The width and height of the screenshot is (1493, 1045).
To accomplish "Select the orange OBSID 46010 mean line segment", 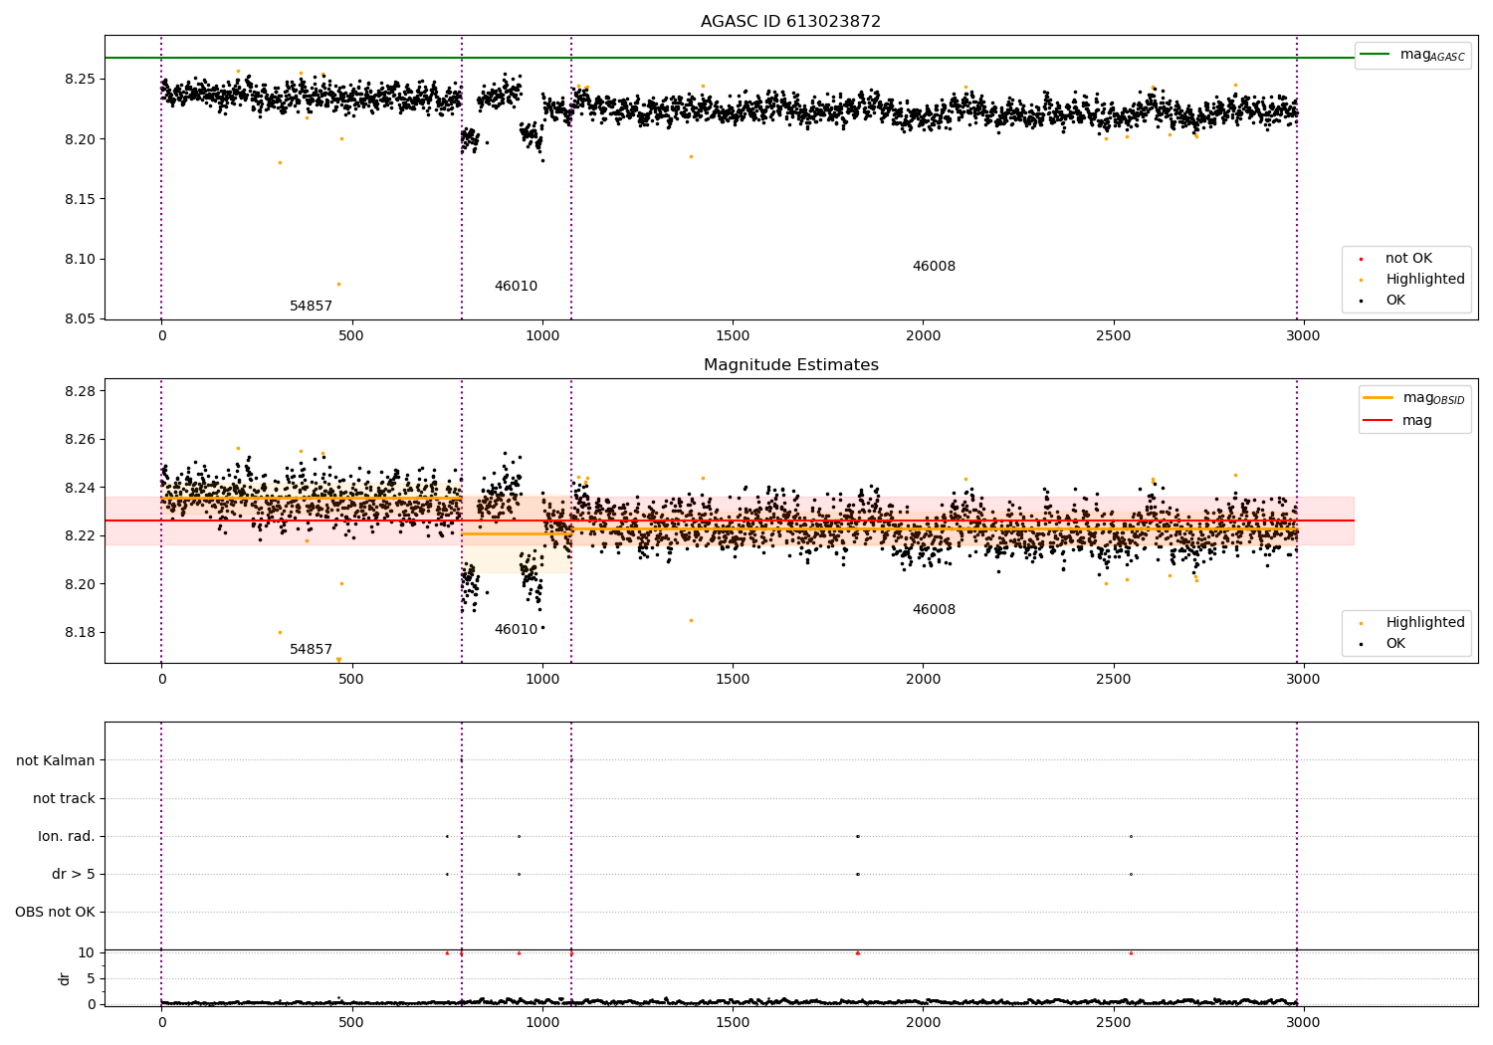I will tap(517, 534).
